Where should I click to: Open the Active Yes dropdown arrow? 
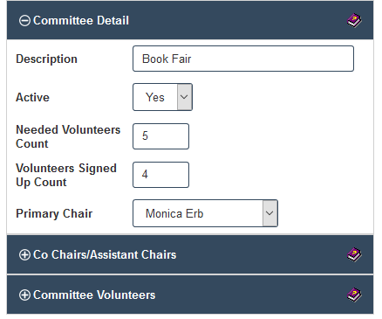(x=184, y=97)
